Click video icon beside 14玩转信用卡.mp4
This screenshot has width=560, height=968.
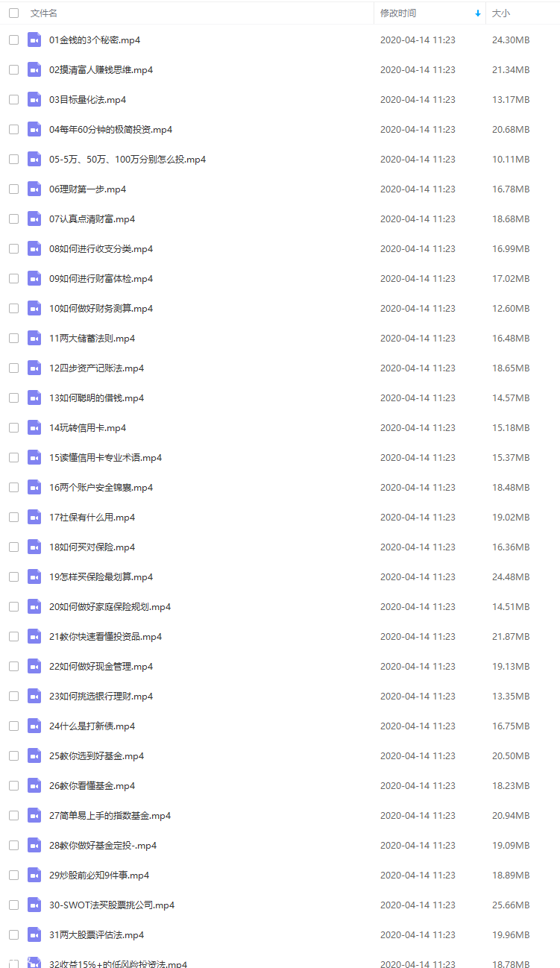click(x=34, y=427)
